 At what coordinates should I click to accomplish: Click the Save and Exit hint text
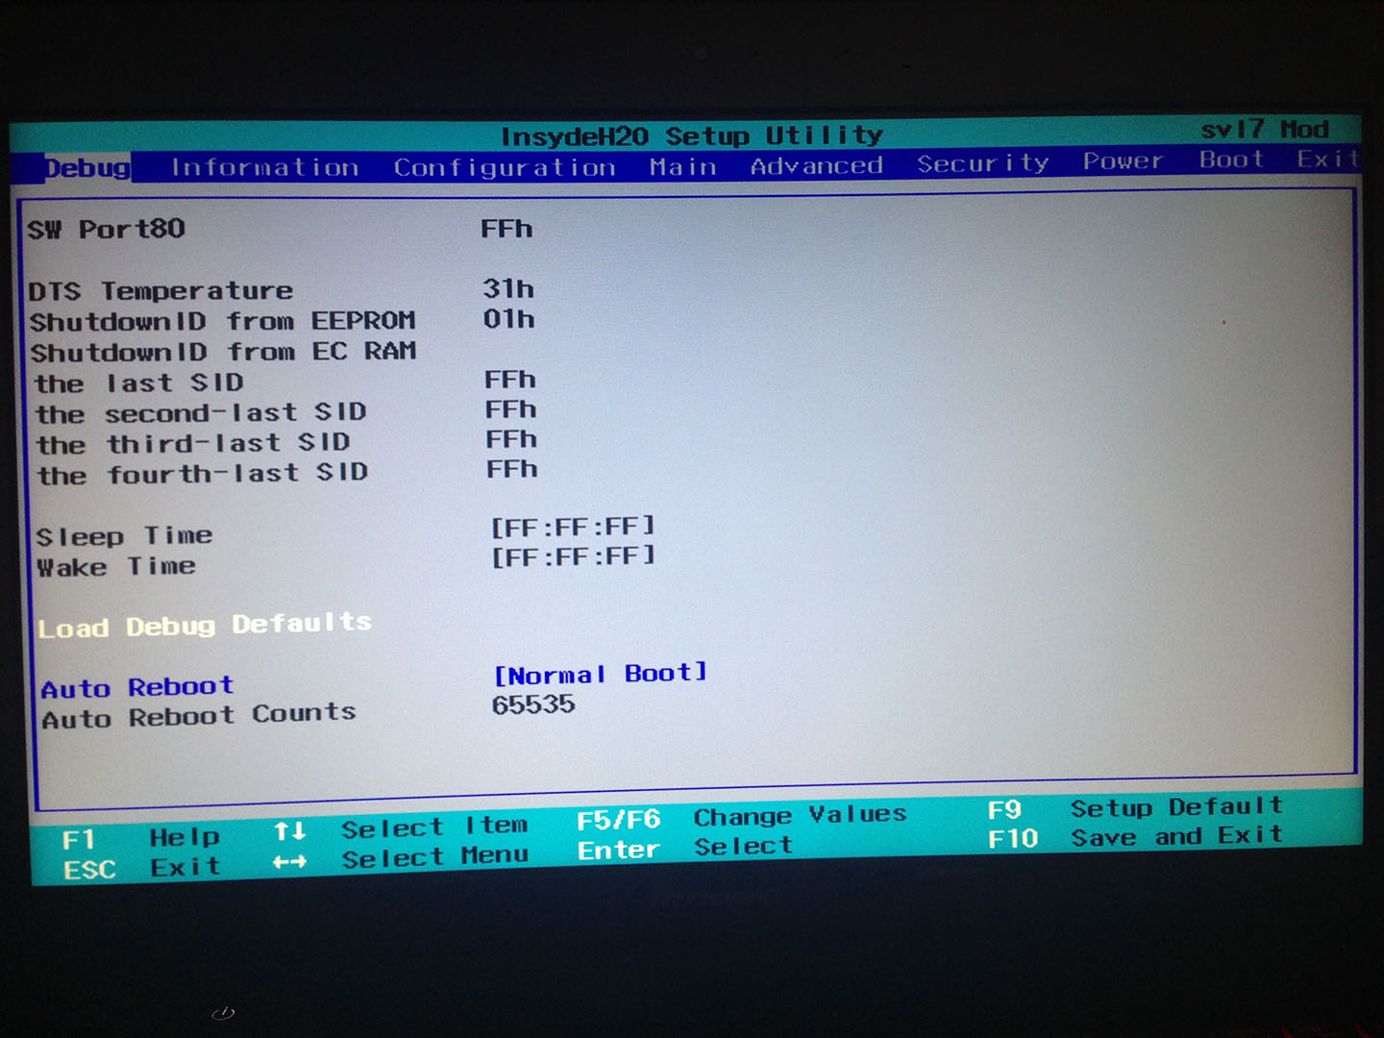(x=1177, y=836)
